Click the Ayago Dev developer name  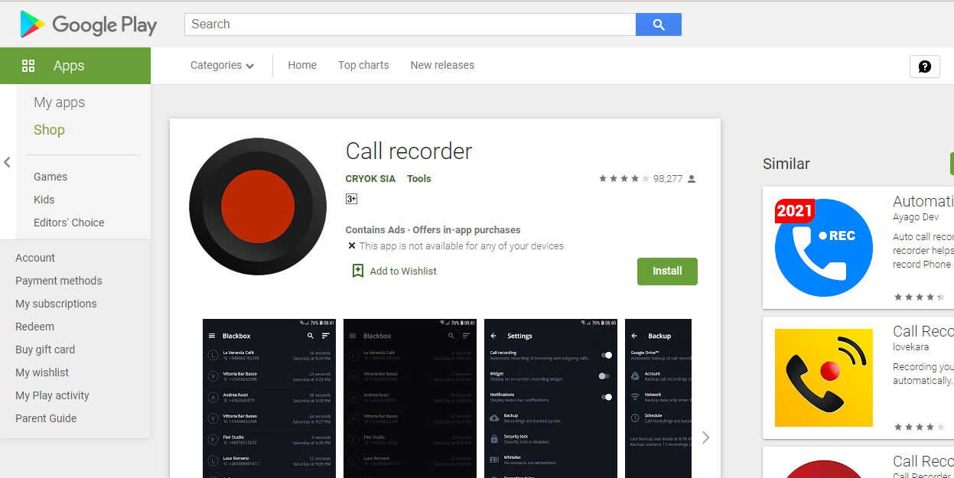point(915,217)
